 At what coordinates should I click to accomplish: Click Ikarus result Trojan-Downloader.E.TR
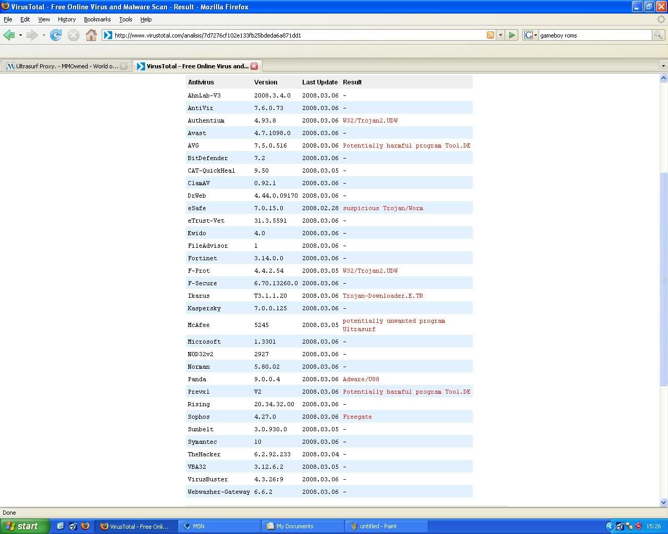click(383, 296)
